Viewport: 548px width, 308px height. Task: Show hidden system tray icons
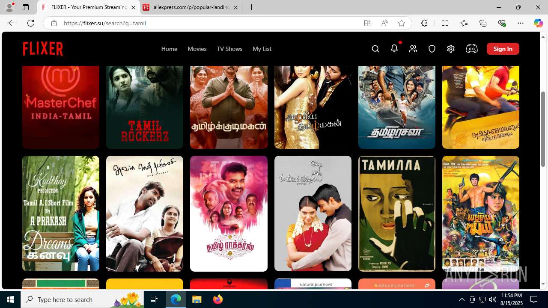(x=462, y=299)
